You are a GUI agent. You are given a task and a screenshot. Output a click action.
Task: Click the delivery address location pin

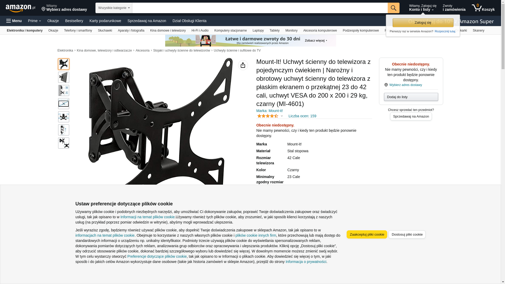[43, 9]
